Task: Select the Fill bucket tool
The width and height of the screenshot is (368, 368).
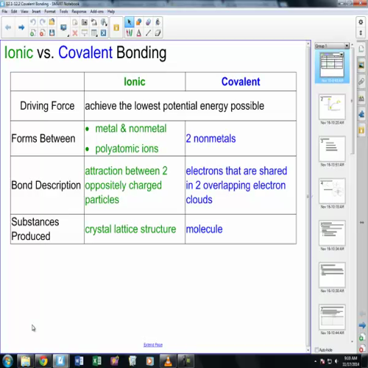Action: pos(158,22)
